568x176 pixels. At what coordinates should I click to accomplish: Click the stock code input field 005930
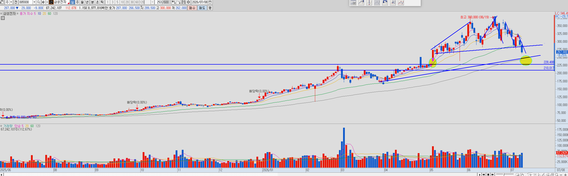(x=26, y=2)
